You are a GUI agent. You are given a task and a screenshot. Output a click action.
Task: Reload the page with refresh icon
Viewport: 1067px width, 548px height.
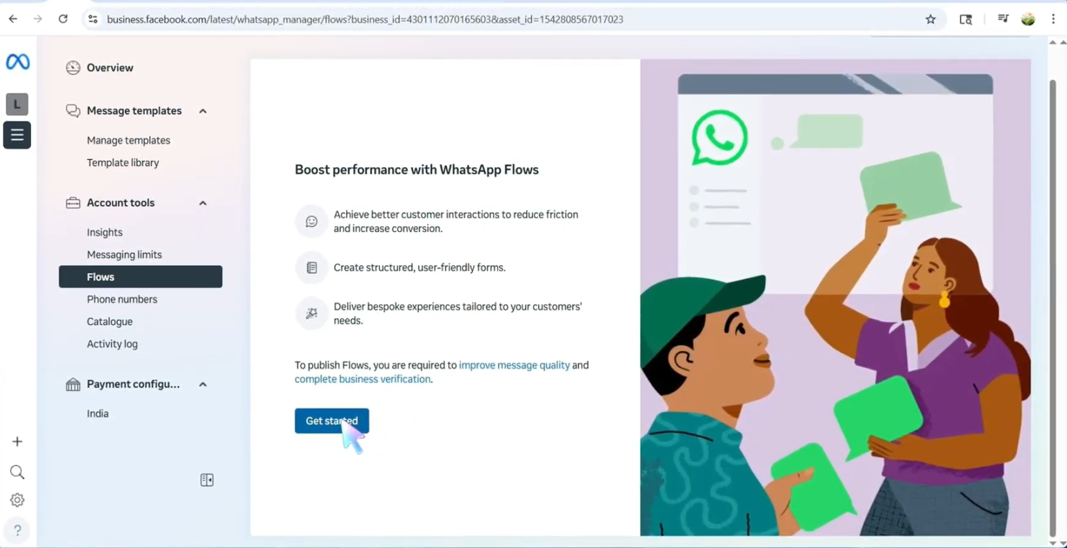point(63,19)
